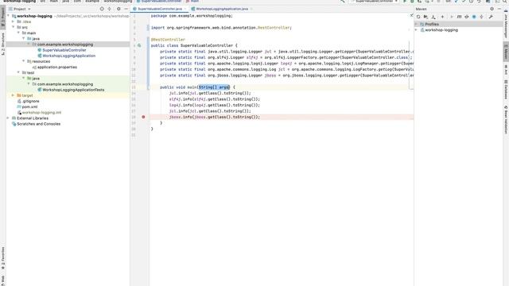
Task: Open the Structure side tool tab
Action: coord(3,44)
